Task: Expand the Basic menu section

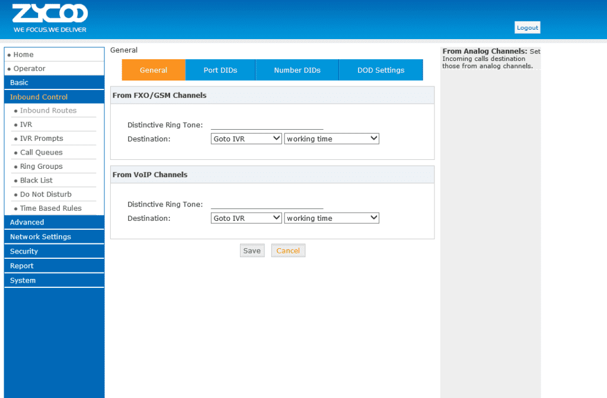Action: point(19,83)
